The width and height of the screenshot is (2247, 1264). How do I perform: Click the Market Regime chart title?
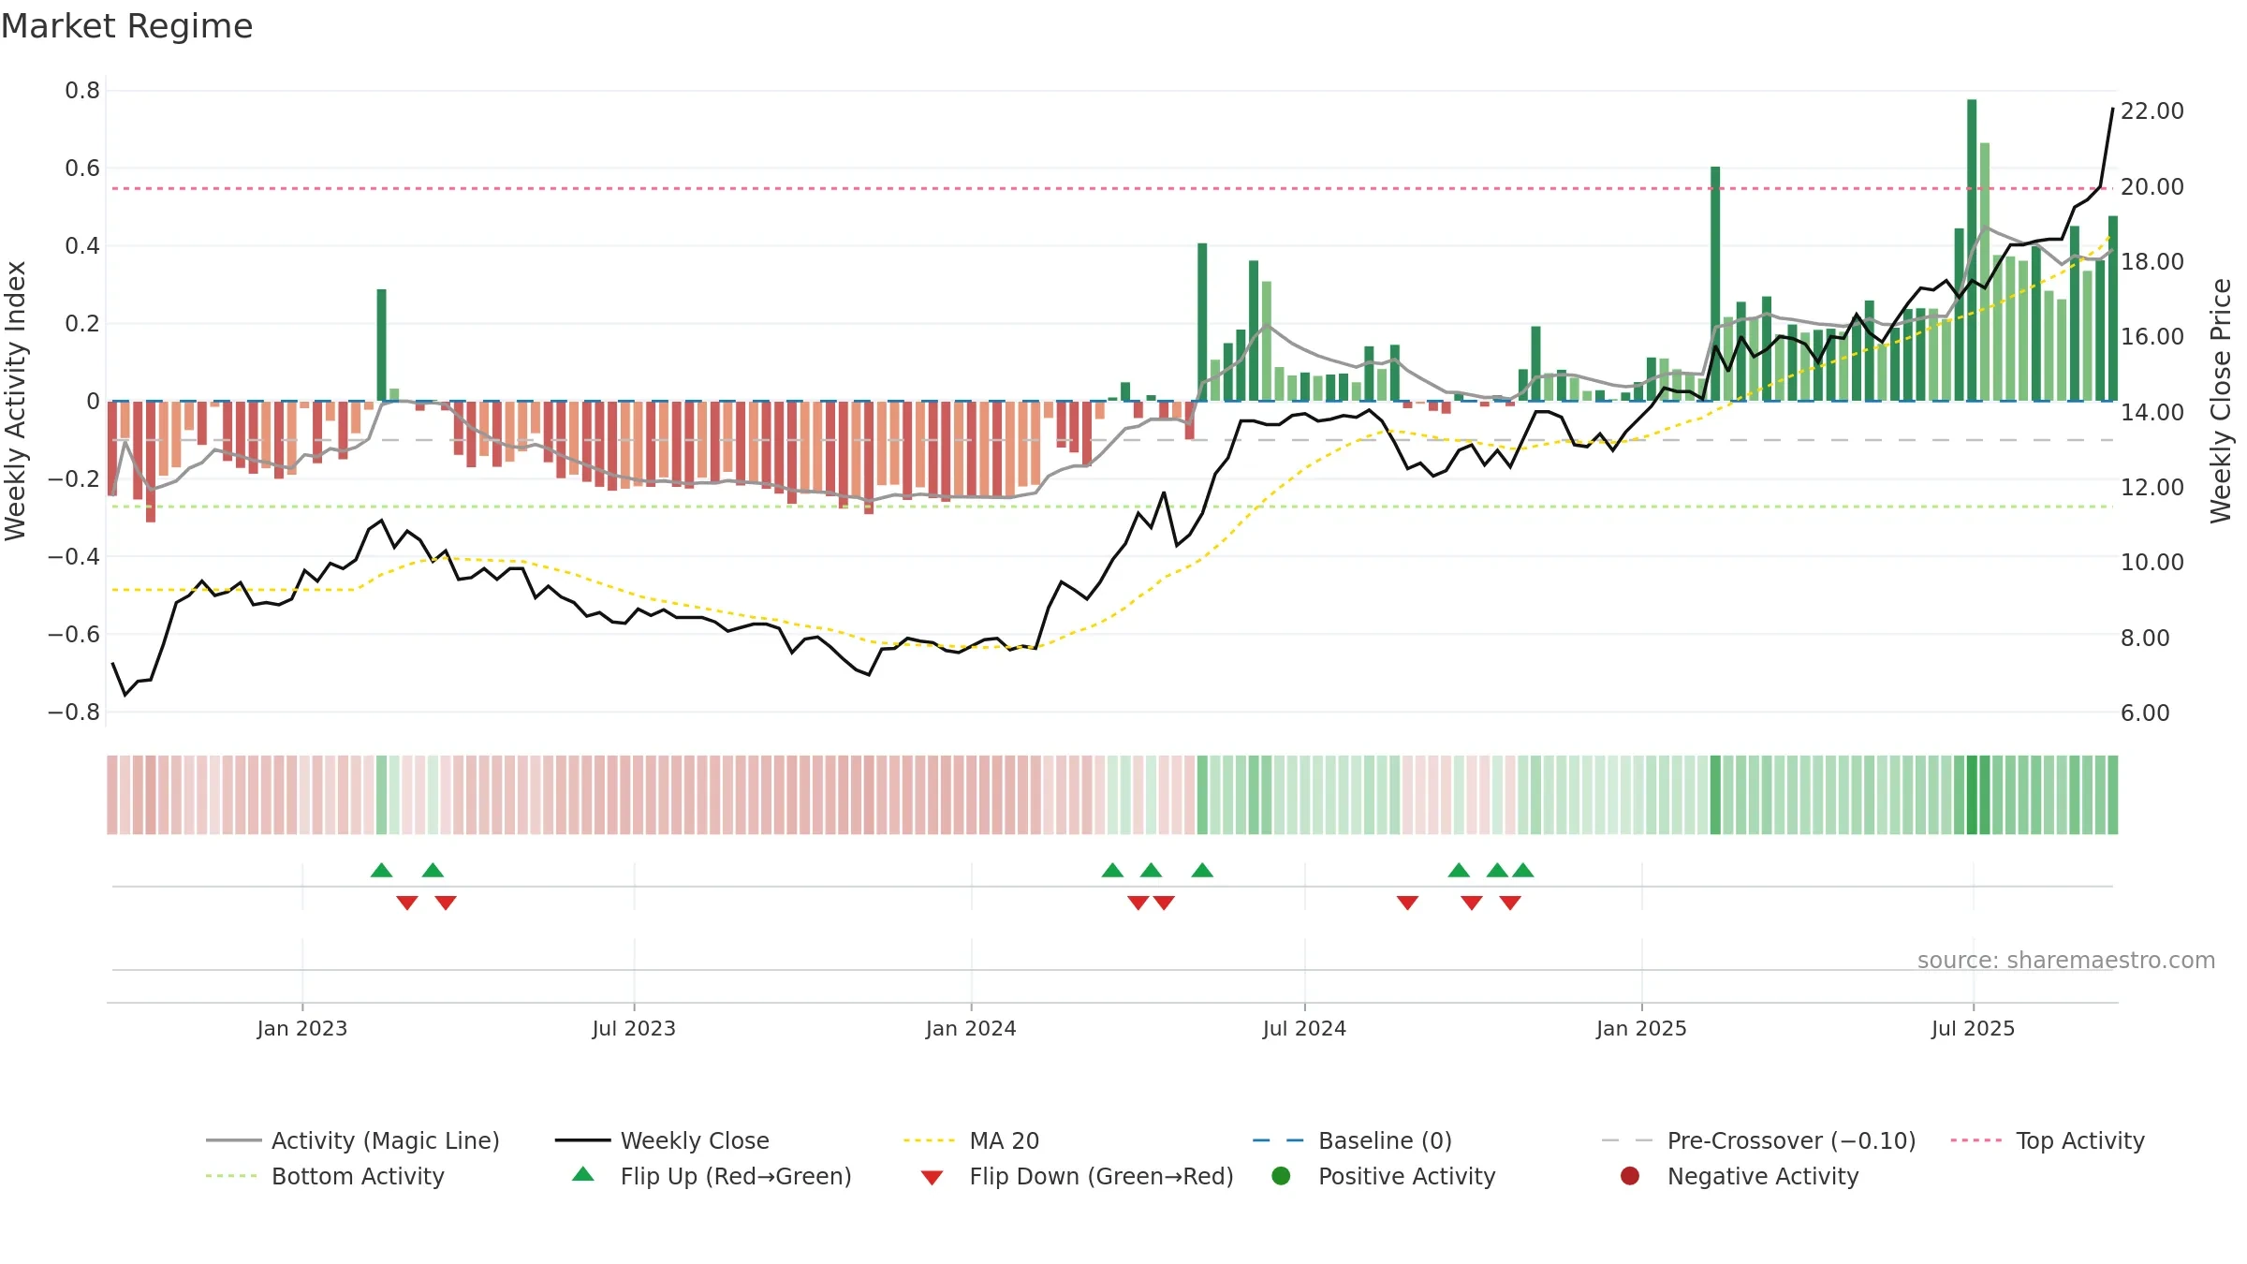[x=126, y=26]
